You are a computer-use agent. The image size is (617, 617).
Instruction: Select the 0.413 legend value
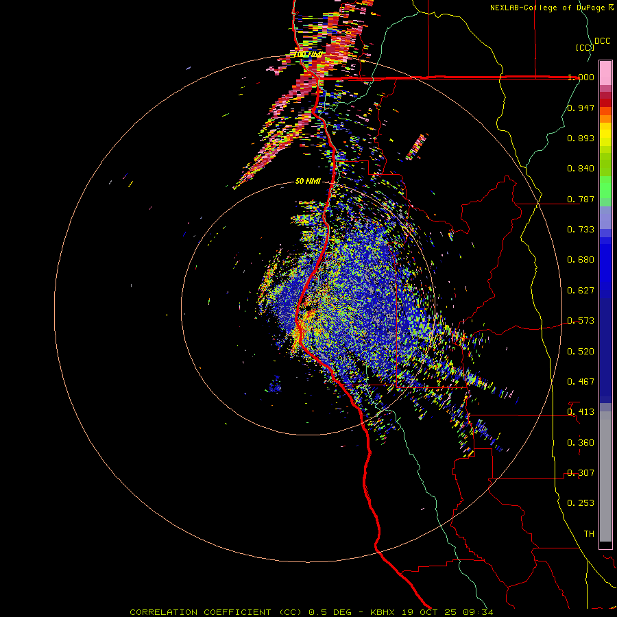(581, 412)
